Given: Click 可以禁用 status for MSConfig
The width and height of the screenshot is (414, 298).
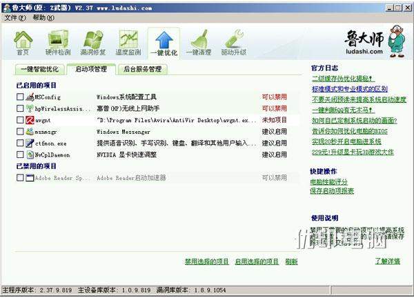Looking at the screenshot, I should pos(275,97).
